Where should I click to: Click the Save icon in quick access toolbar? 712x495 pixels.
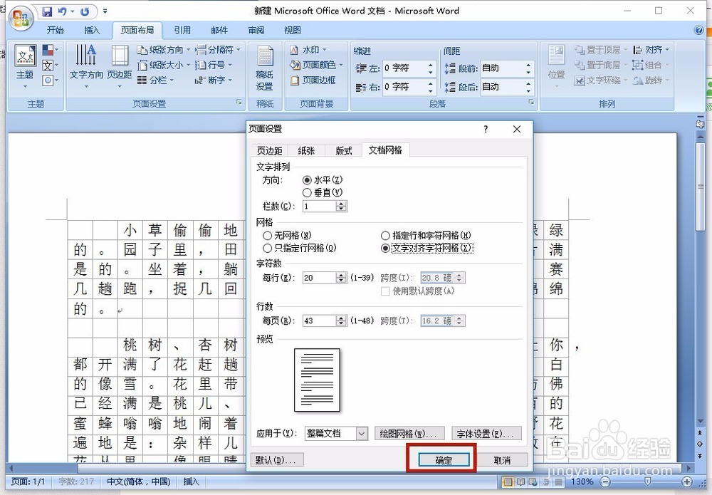coord(47,11)
